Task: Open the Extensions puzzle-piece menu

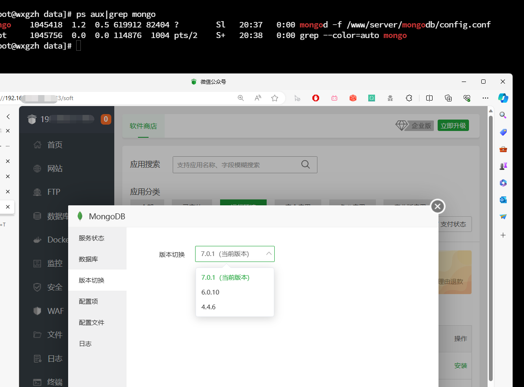Action: click(x=409, y=98)
